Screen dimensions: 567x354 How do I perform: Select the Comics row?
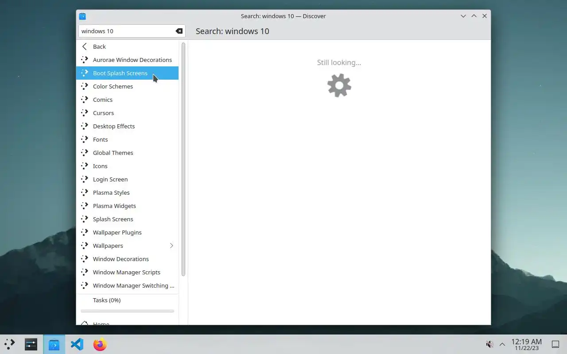tap(128, 100)
